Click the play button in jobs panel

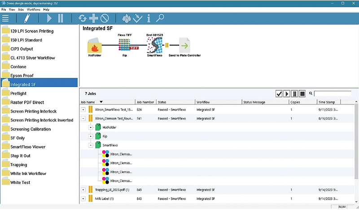287,94
